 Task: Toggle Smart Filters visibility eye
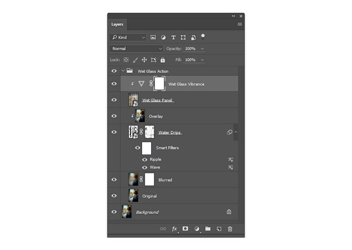pyautogui.click(x=138, y=148)
